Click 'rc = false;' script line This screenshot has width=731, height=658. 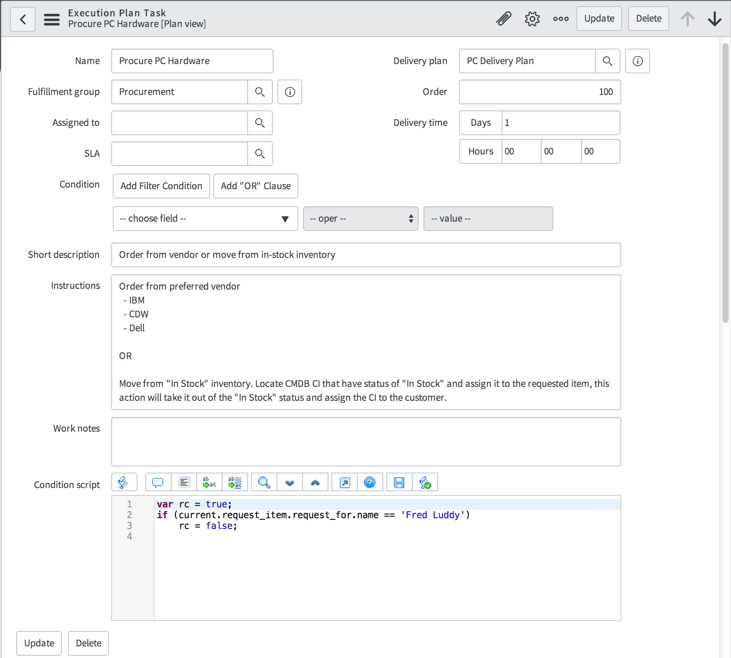[x=208, y=526]
